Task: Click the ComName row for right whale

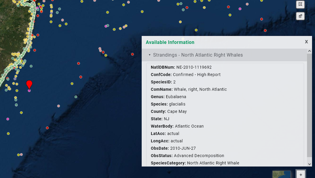Action: click(189, 89)
